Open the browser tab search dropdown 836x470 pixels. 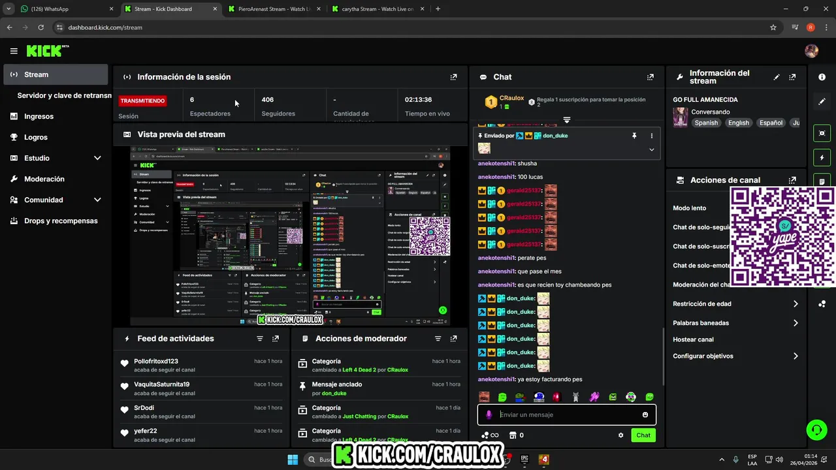(x=8, y=9)
